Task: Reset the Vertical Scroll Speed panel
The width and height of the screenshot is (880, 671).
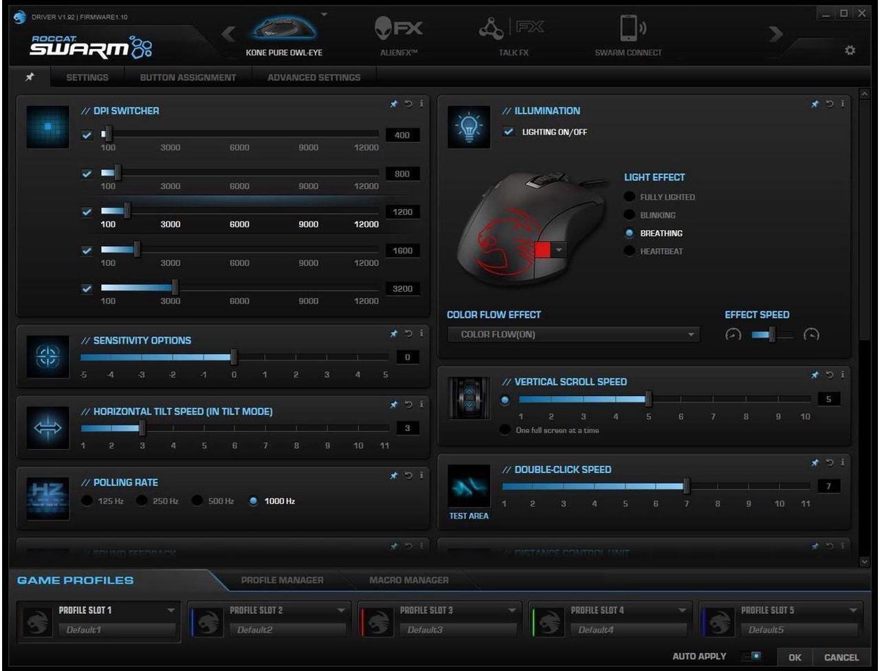Action: (x=830, y=375)
